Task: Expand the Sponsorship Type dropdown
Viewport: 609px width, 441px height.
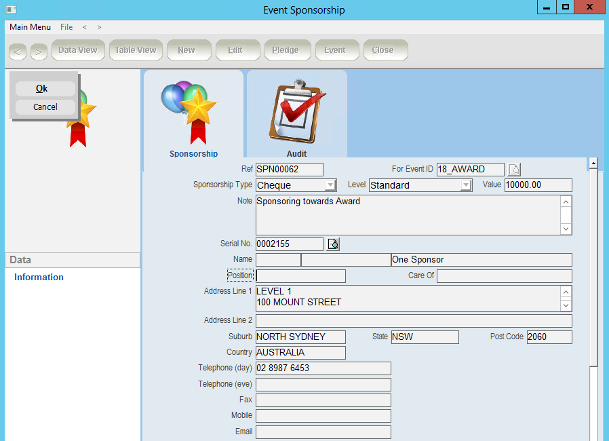Action: (x=330, y=185)
